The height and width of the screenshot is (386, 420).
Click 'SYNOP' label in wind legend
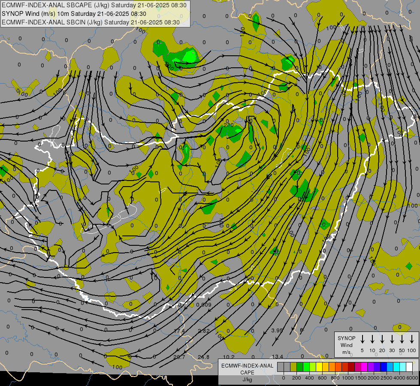pos(346,338)
